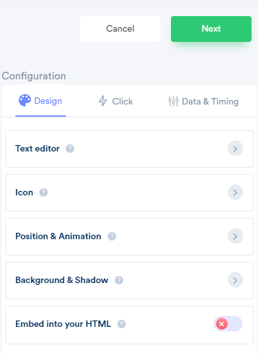Click the lightning bolt Click icon
258x354 pixels.
click(103, 101)
